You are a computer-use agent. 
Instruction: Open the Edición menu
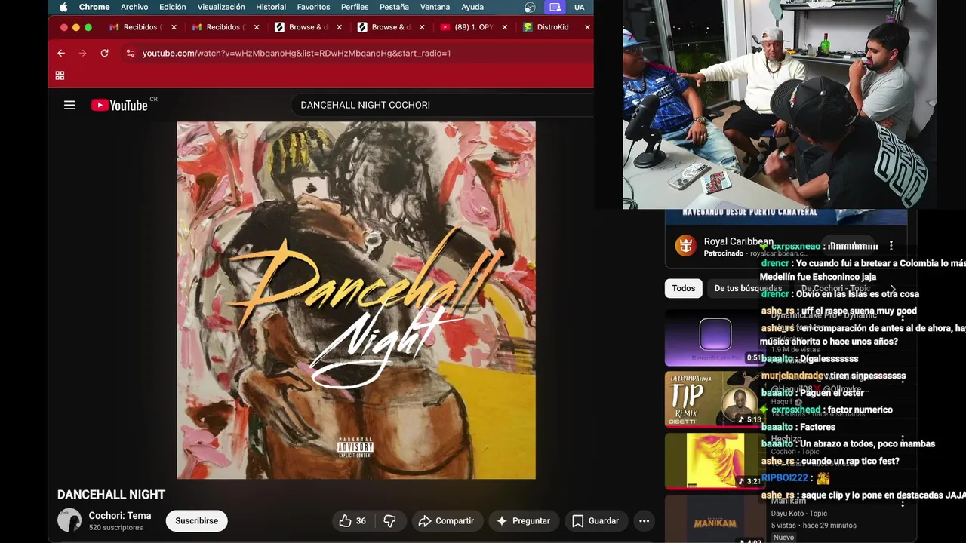172,7
